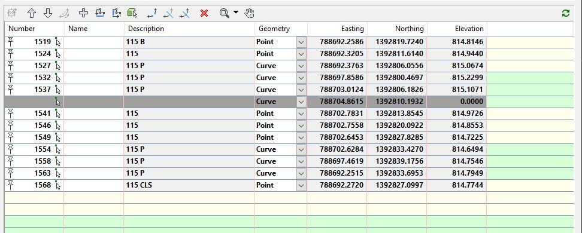The image size is (582, 233).
Task: Click the Northing column header
Action: (x=397, y=29)
